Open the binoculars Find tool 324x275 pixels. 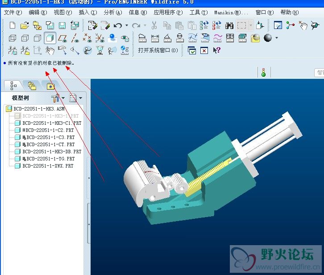229,25
